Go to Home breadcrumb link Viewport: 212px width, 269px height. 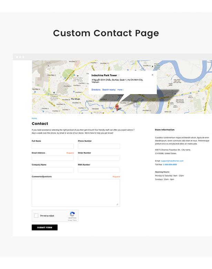coord(34,118)
